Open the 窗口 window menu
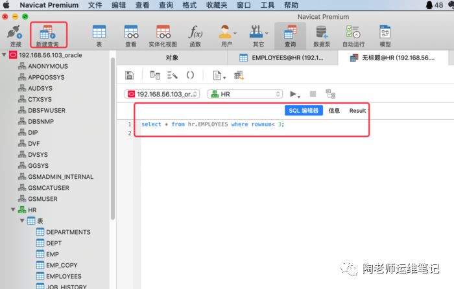 (x=244, y=5)
